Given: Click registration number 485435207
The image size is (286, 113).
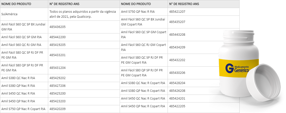Looking at the screenshot, I should [x=177, y=22].
